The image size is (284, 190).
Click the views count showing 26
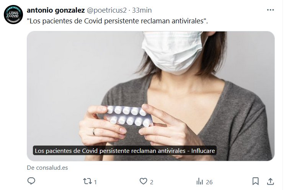tap(209, 182)
